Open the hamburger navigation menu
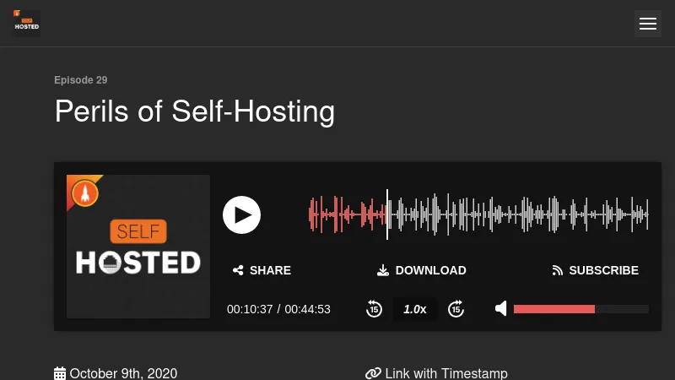 click(648, 24)
